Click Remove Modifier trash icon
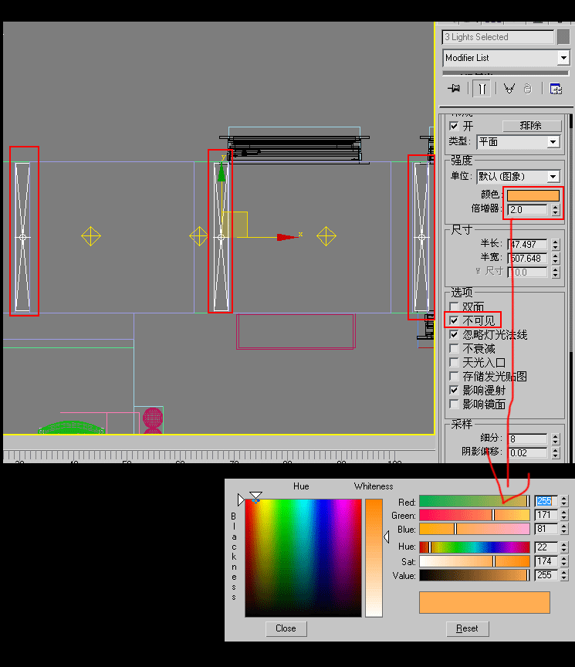The width and height of the screenshot is (575, 667). [x=528, y=89]
